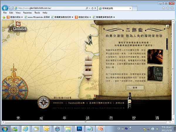Screen dimensions: 176x132
Task: Open the Home icon in browser toolbar
Action: [x=164, y=8]
